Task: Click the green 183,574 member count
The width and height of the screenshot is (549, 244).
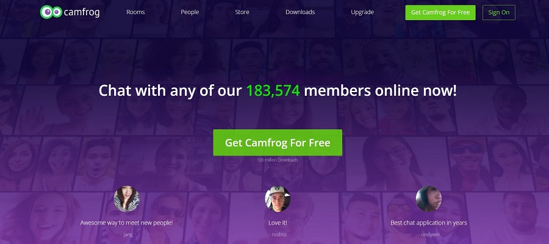Action: (273, 91)
